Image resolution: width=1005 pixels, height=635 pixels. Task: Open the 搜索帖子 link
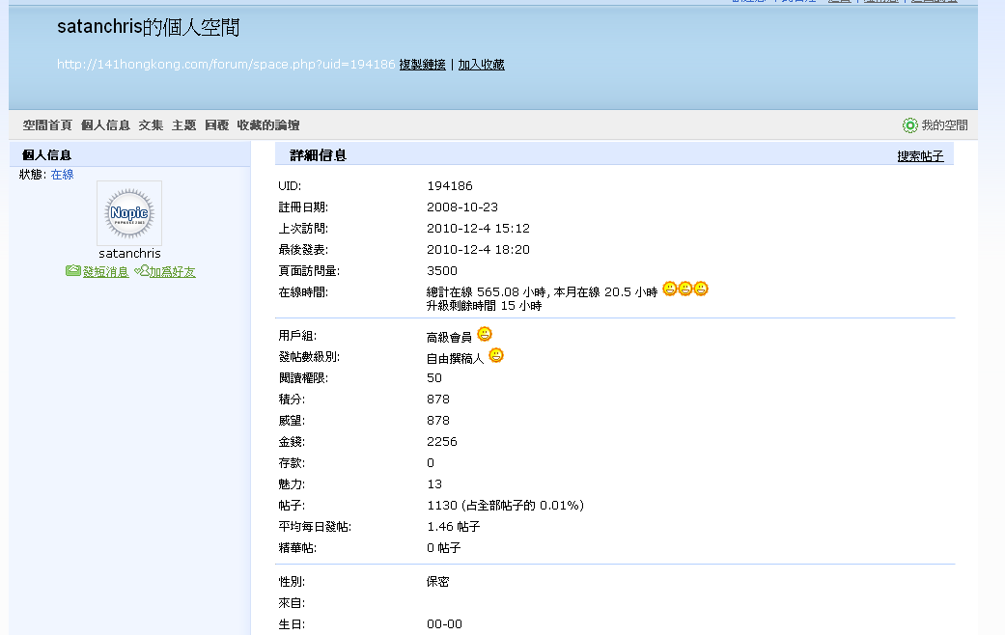920,156
